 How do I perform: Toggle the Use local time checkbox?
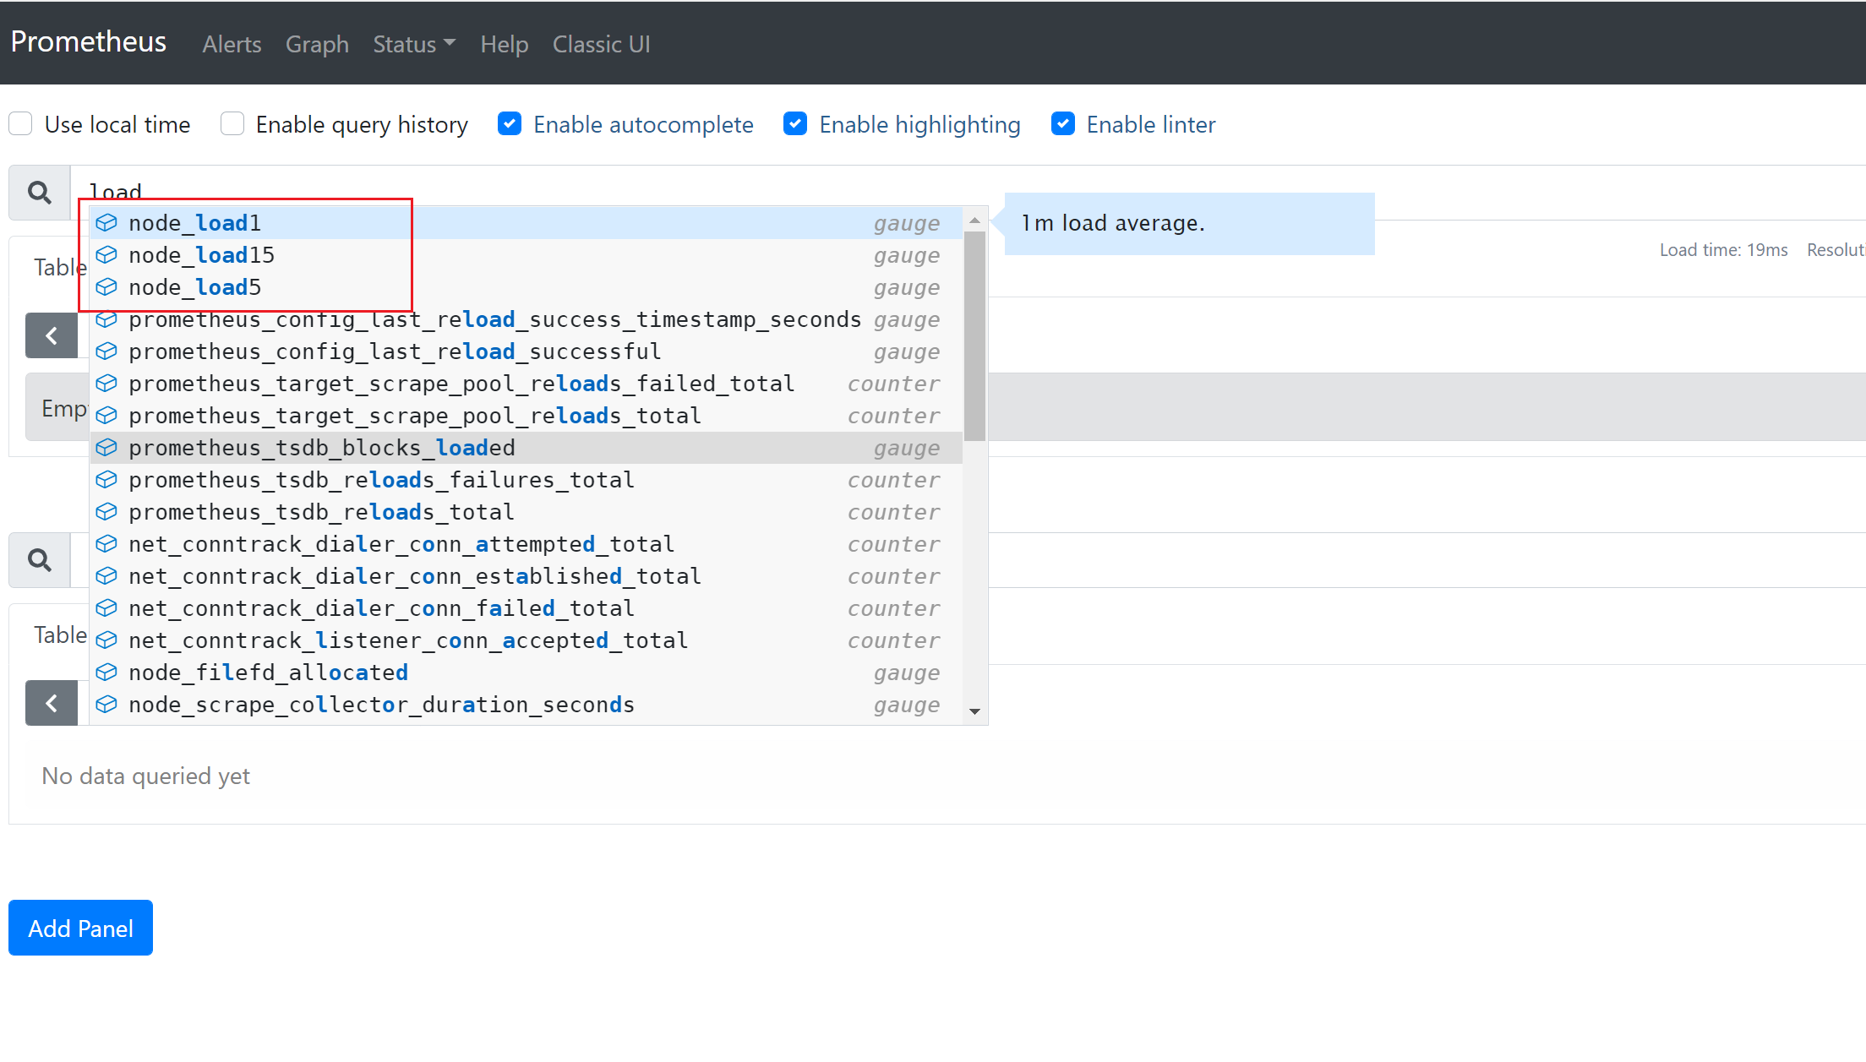(x=21, y=124)
